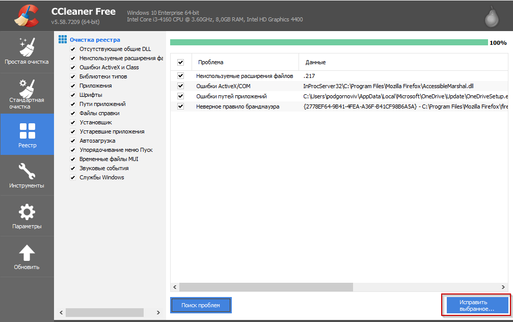Viewport: 513px width, 322px height.
Task: Toggle the Файлы справки checkbox
Action: [x=73, y=113]
